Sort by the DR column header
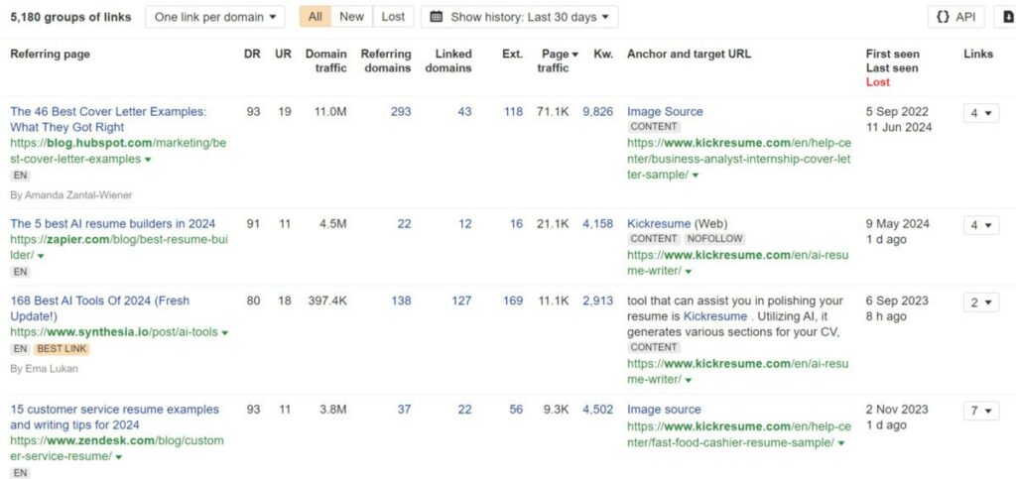Screen dimensions: 1016x479 (252, 55)
